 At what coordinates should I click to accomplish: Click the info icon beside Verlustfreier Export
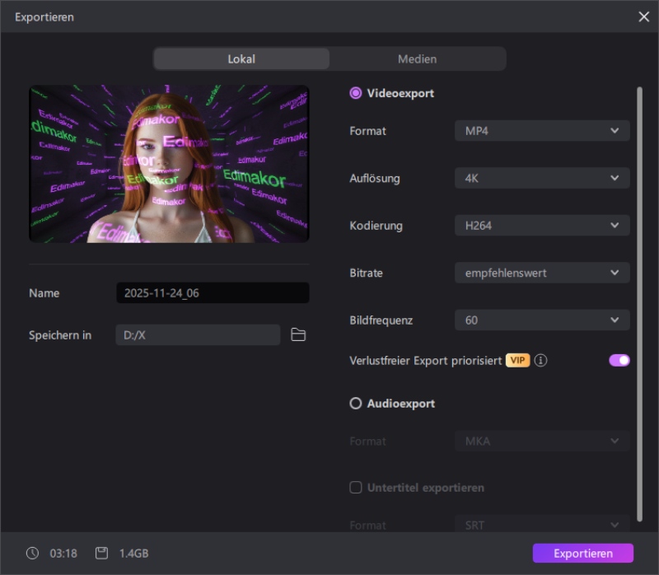point(541,361)
